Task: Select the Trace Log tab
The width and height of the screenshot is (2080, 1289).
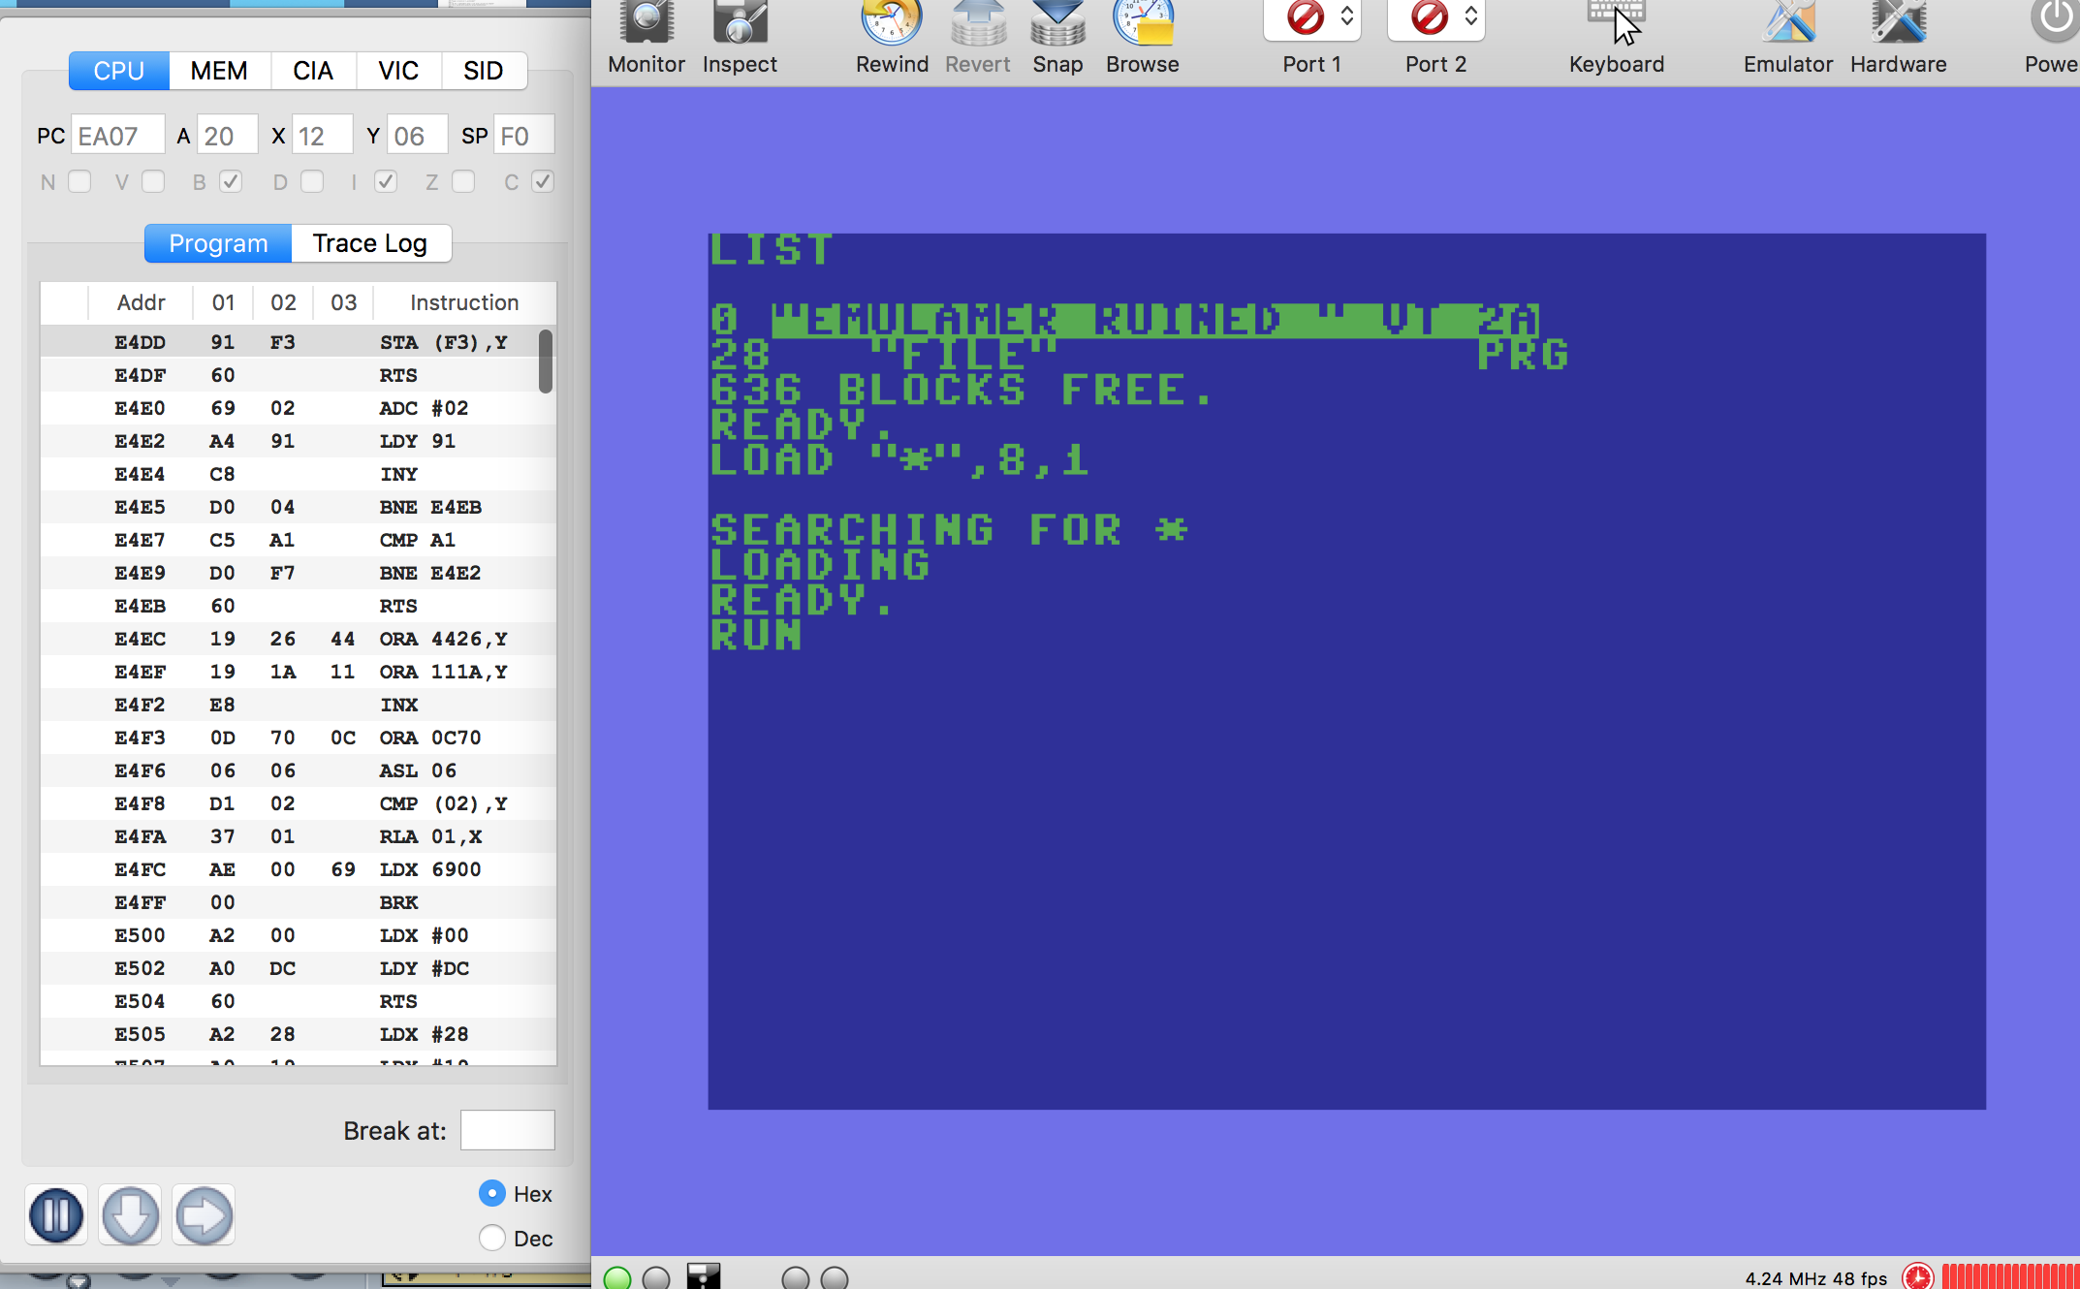Action: (370, 243)
